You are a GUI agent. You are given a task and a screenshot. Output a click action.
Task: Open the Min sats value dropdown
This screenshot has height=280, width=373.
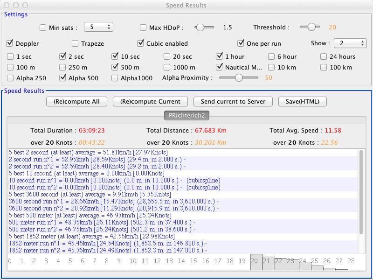coord(98,27)
